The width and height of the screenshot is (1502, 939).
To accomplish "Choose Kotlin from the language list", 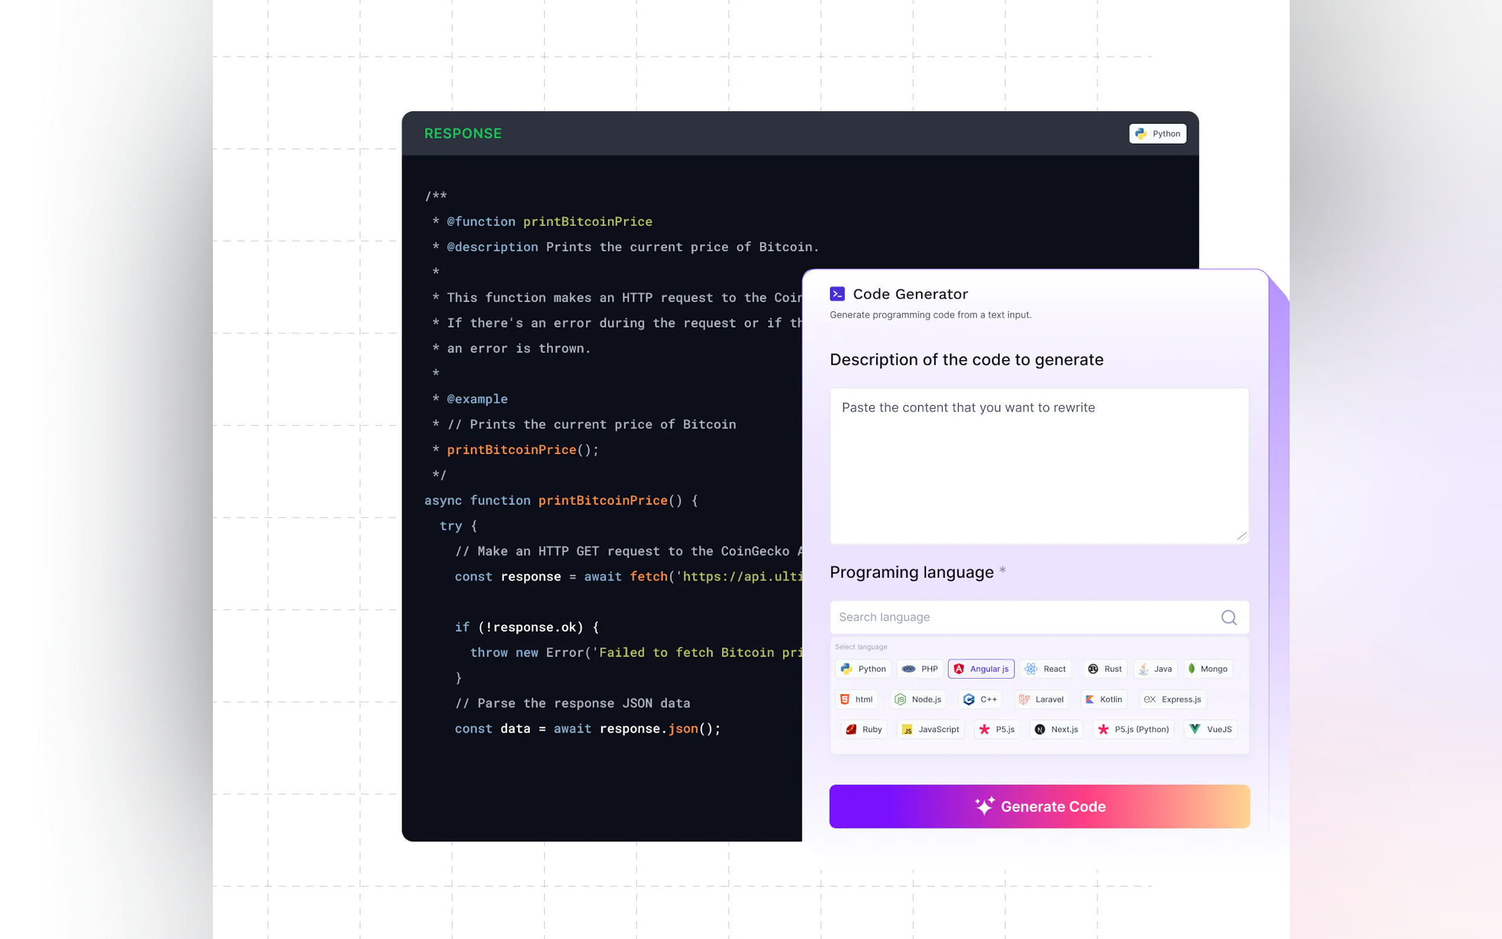I will pyautogui.click(x=1103, y=700).
